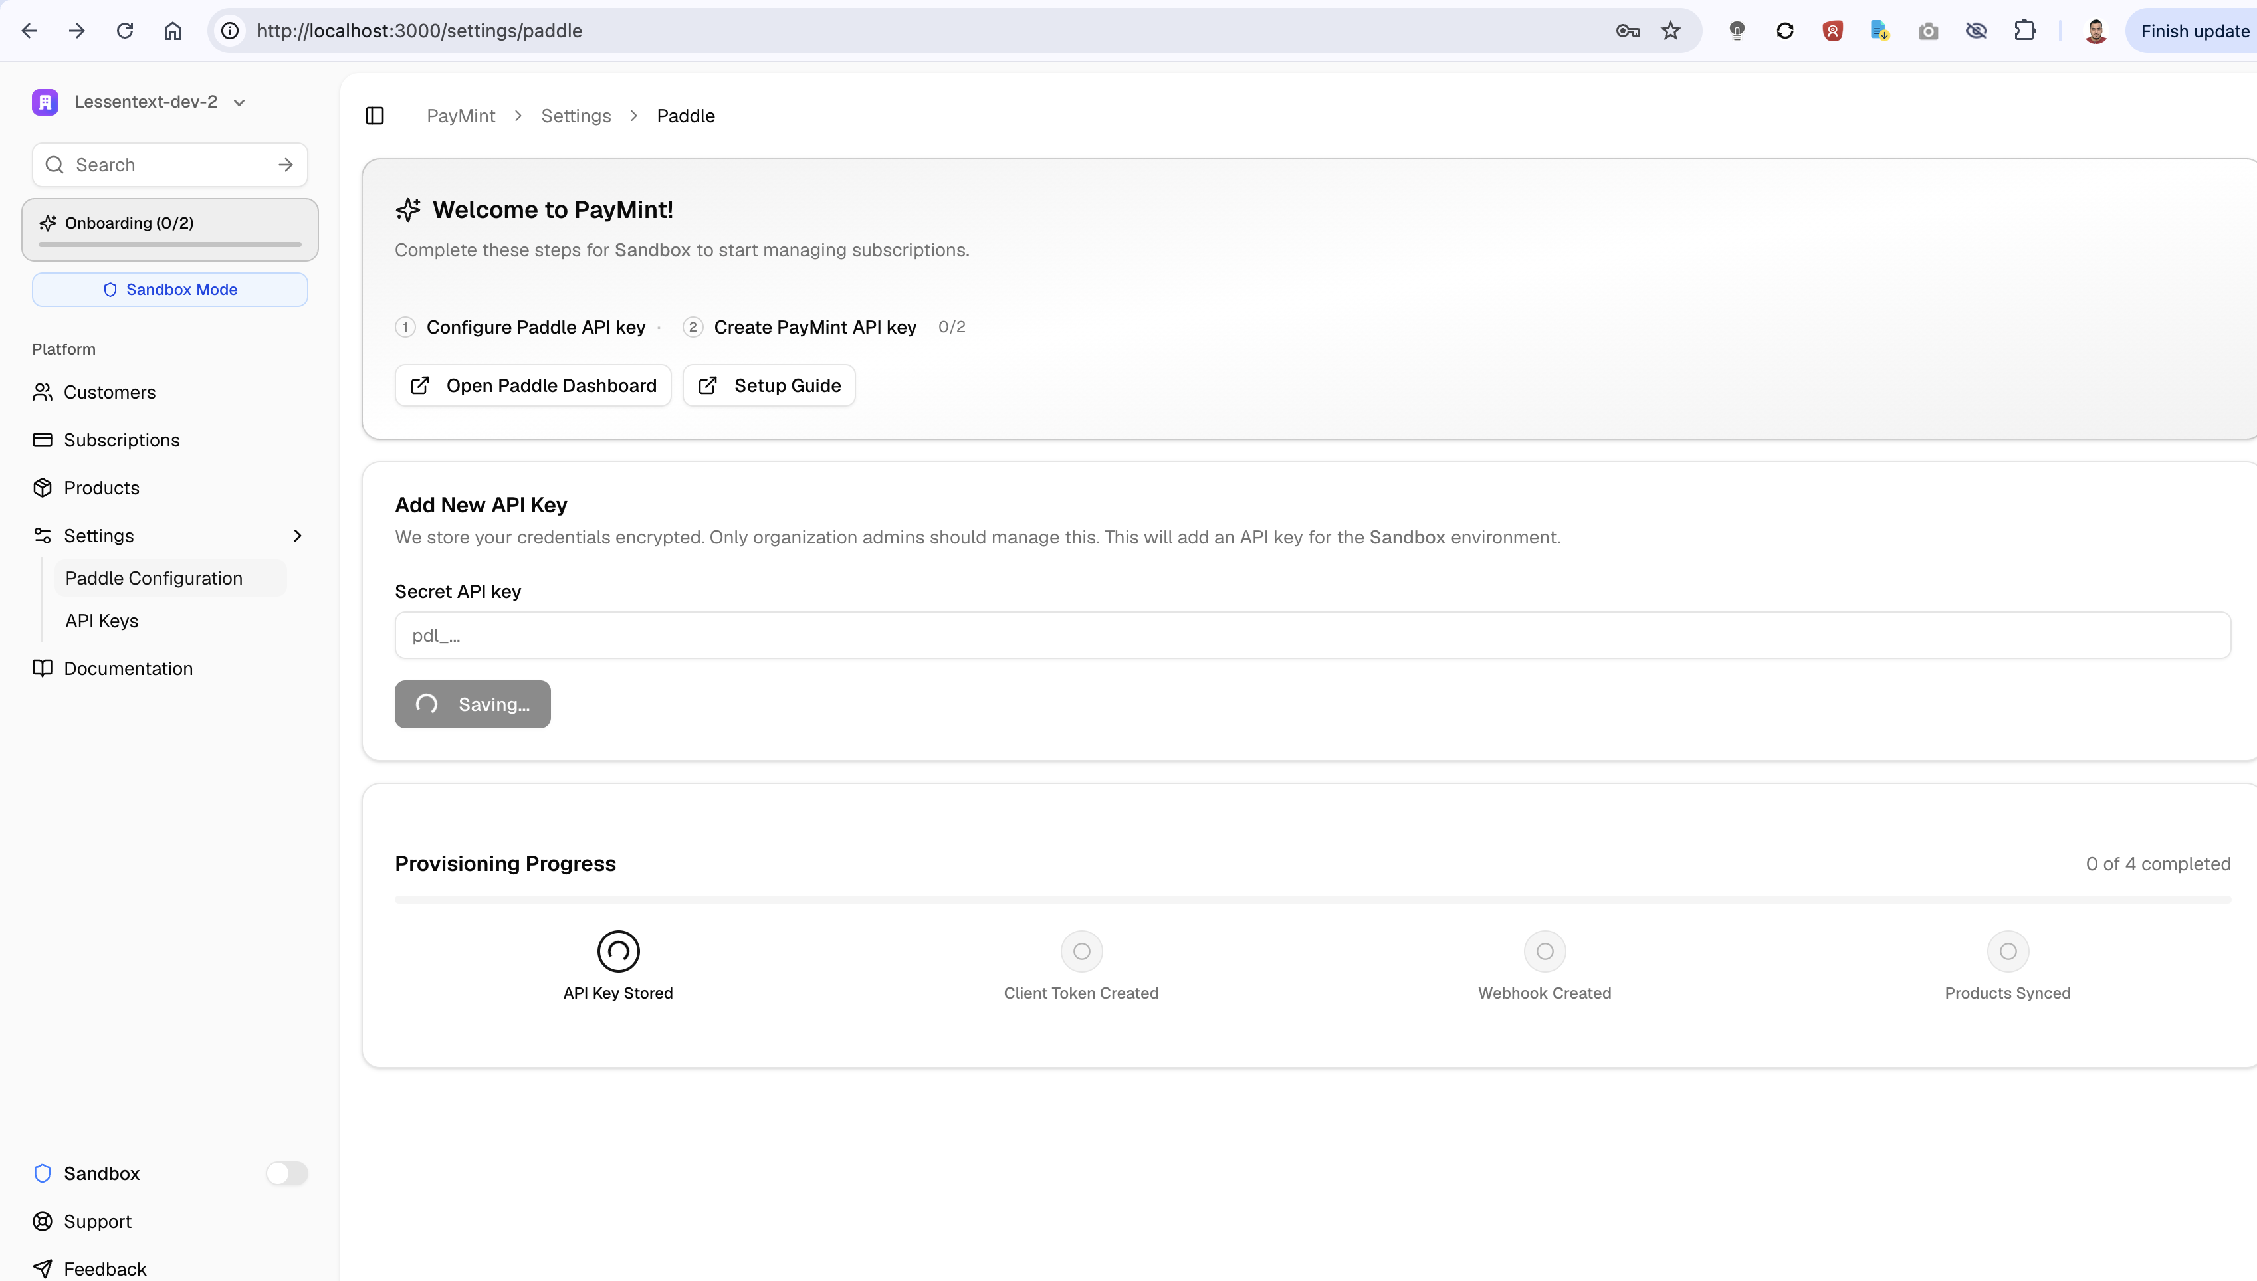Click the Support icon in sidebar
2257x1281 pixels.
43,1221
